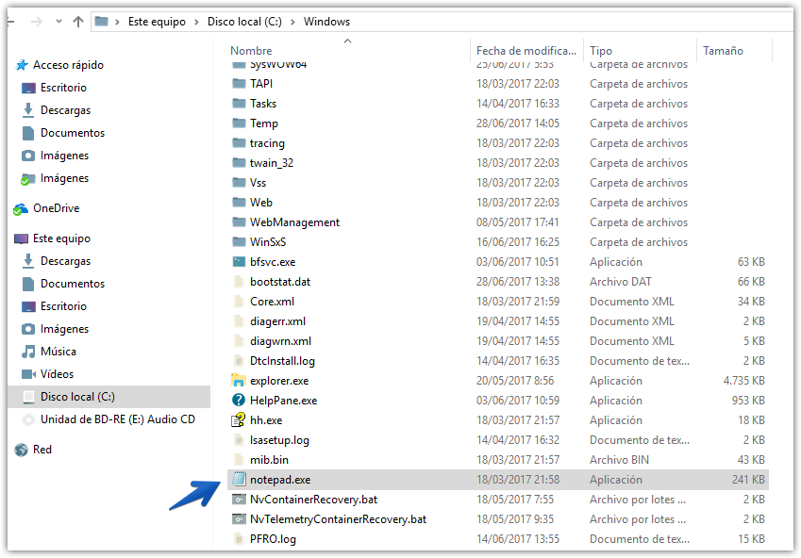Open Escritorio under Acceso rápido
Viewport: 801px width, 558px height.
point(63,88)
